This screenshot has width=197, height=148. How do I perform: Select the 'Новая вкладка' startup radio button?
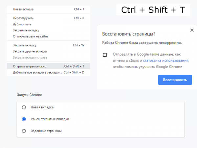pyautogui.click(x=24, y=107)
